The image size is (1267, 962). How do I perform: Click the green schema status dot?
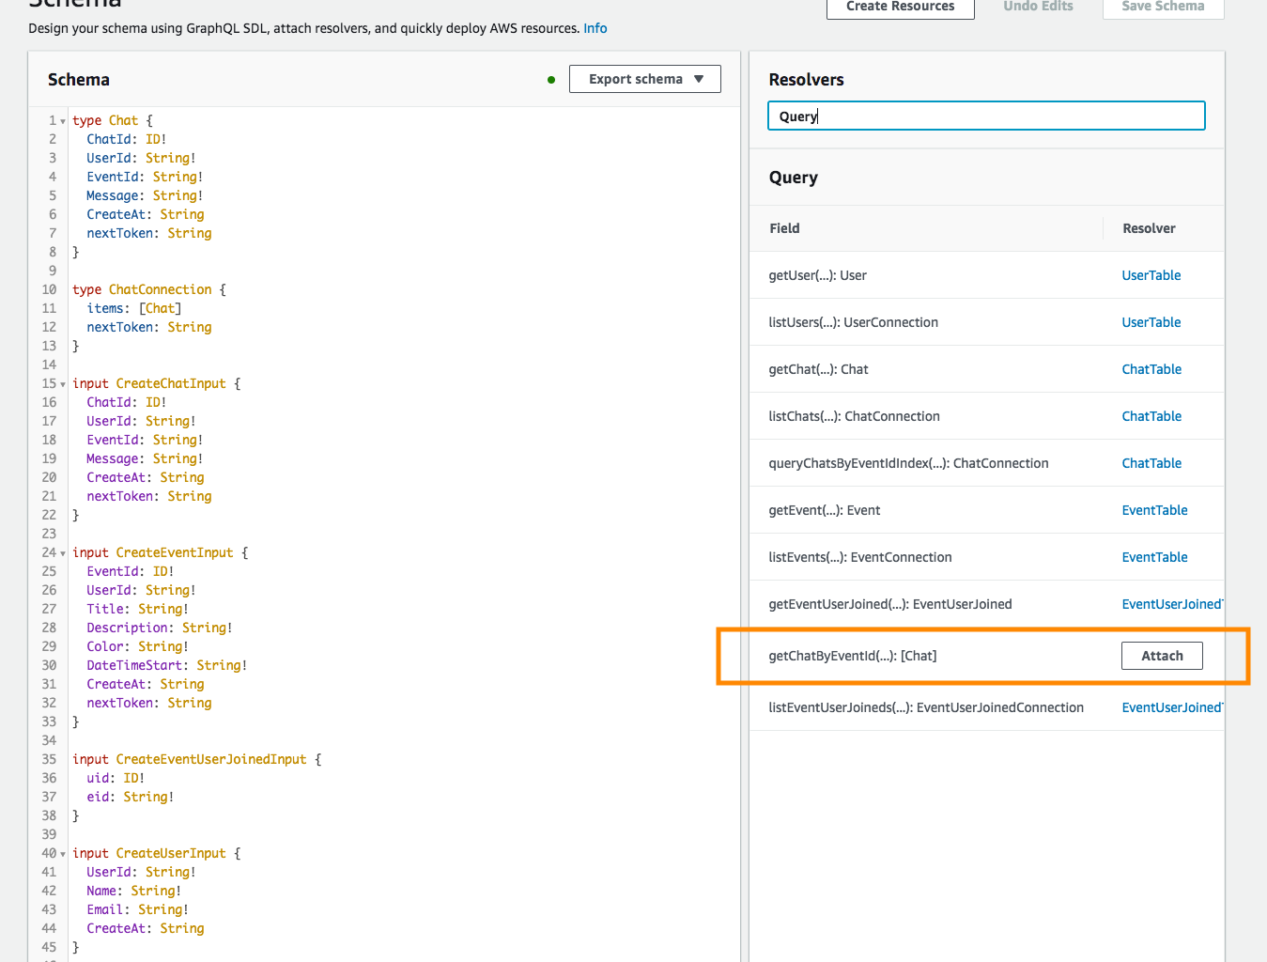551,80
